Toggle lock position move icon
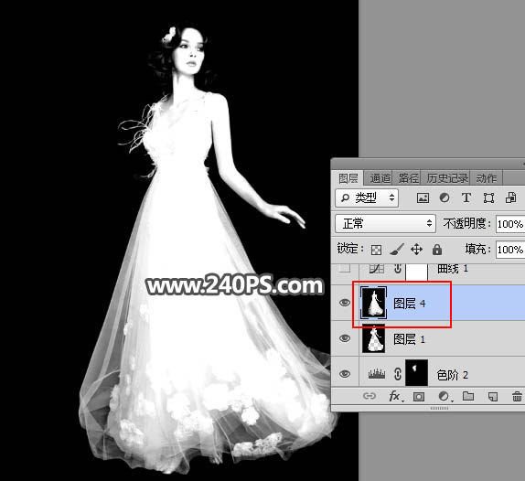This screenshot has width=525, height=481. pyautogui.click(x=416, y=250)
